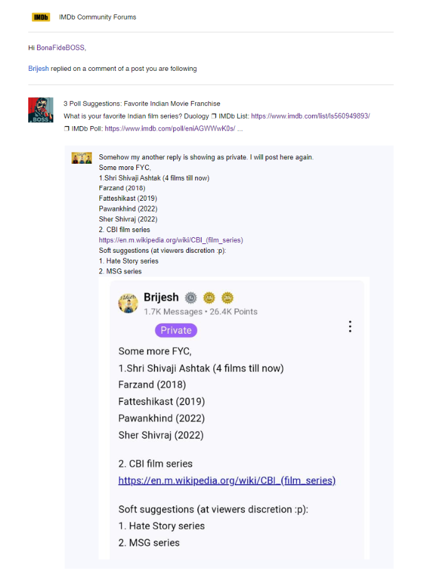The image size is (427, 574).
Task: Click the Brijesh username in the embedded comment
Action: click(x=161, y=297)
